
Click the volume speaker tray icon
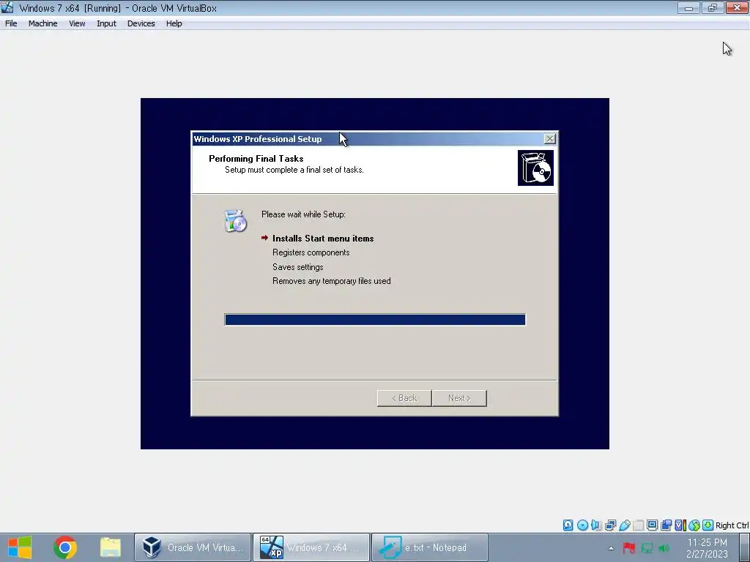[x=664, y=547]
